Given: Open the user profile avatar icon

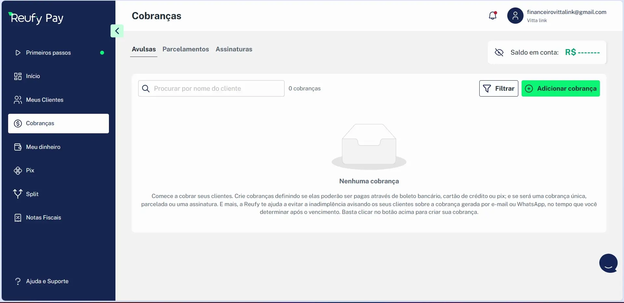Looking at the screenshot, I should [x=515, y=16].
